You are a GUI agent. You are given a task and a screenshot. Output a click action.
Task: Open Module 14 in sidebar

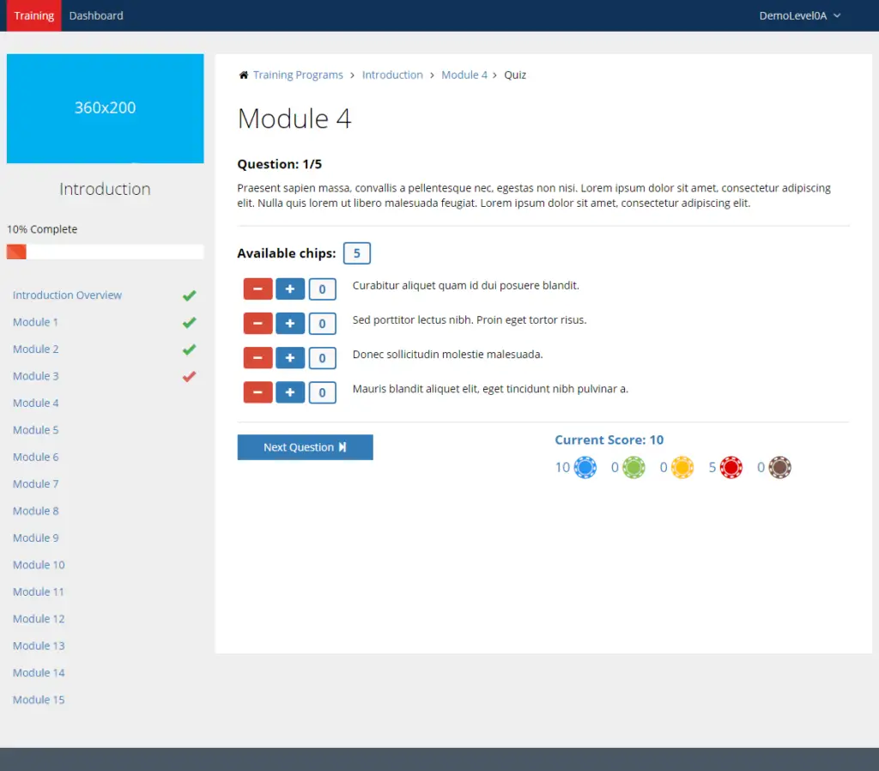[x=39, y=672]
